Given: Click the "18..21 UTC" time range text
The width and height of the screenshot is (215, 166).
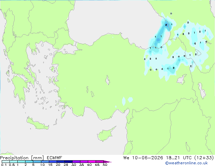Looking at the screenshot, I should (x=180, y=158).
